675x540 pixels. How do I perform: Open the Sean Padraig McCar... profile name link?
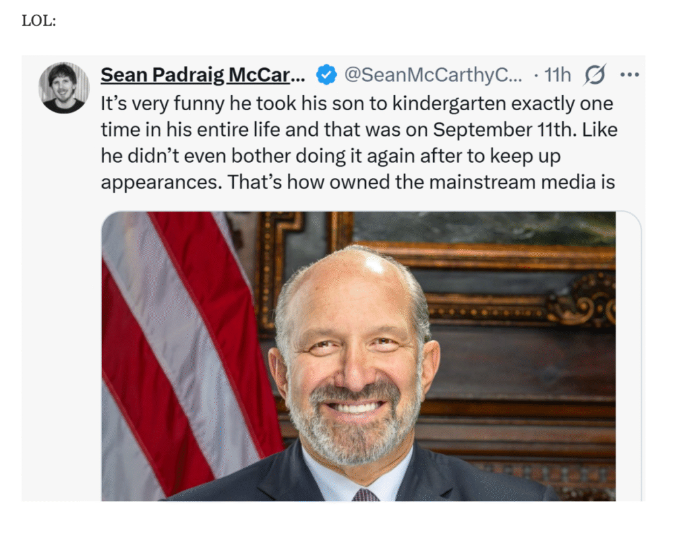point(202,75)
